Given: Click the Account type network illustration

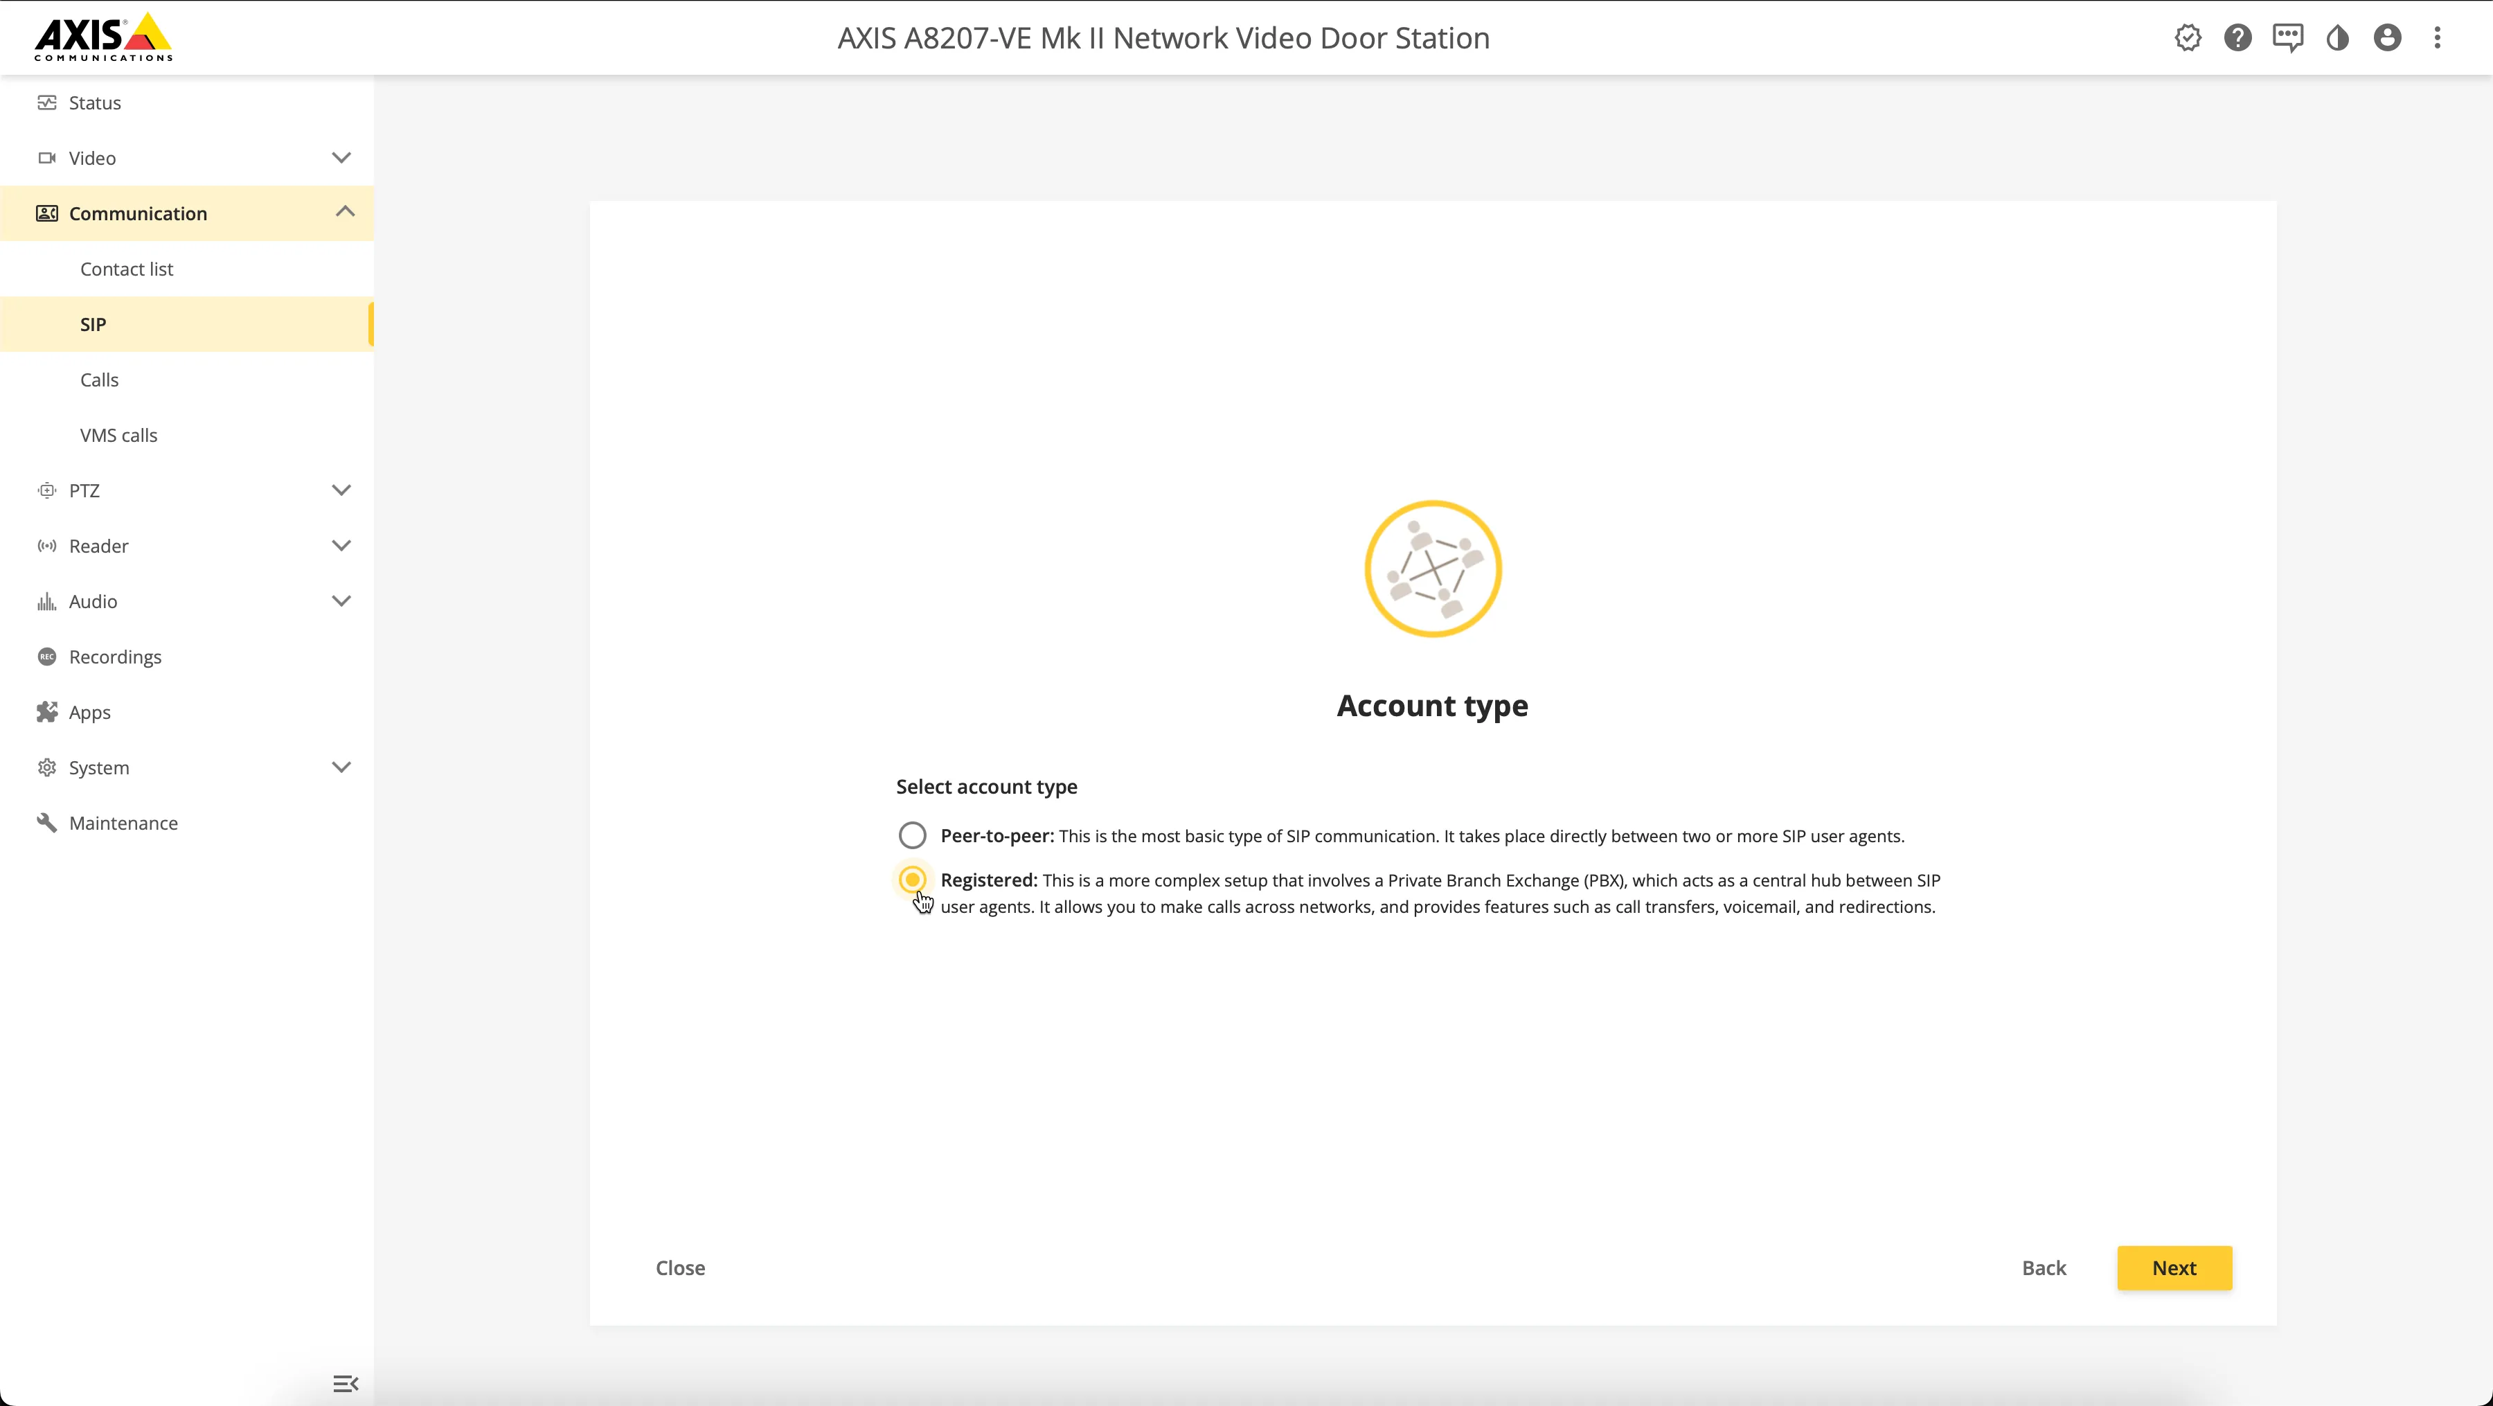Looking at the screenshot, I should coord(1432,569).
